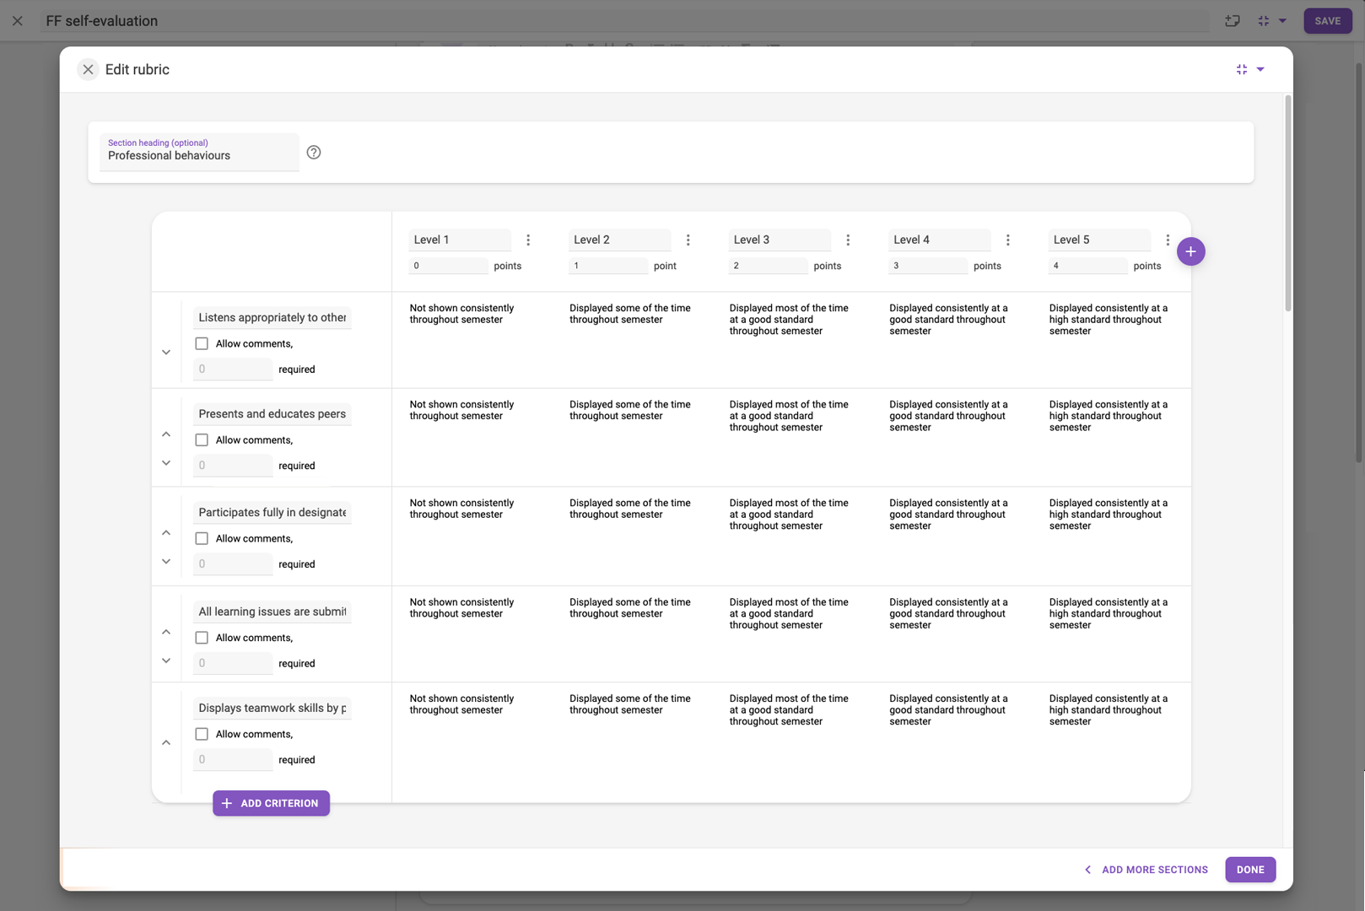
Task: Edit Level 3 points value 2
Action: tap(768, 266)
